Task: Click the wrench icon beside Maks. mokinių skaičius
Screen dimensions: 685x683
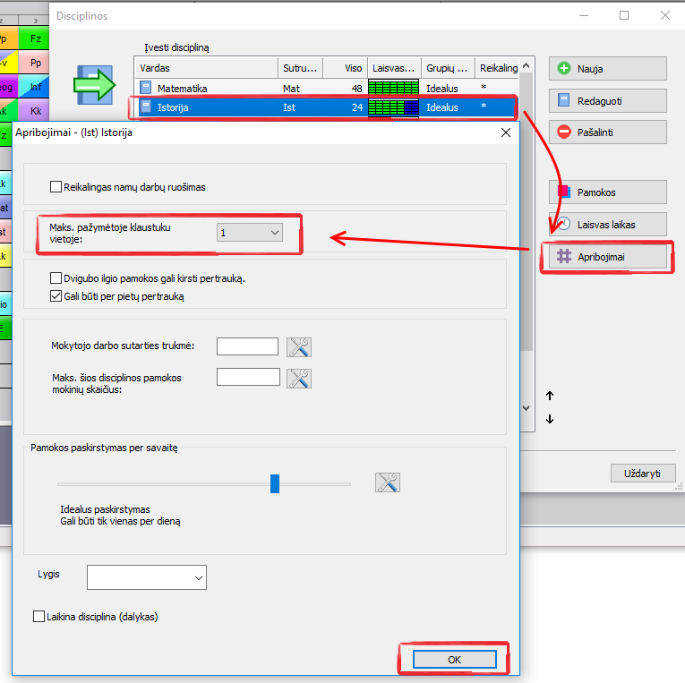Action: pos(299,379)
